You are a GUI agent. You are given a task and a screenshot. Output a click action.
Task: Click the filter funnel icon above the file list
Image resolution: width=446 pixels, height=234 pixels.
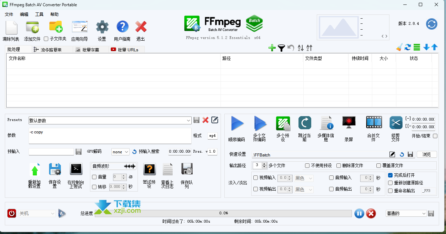tap(282, 48)
